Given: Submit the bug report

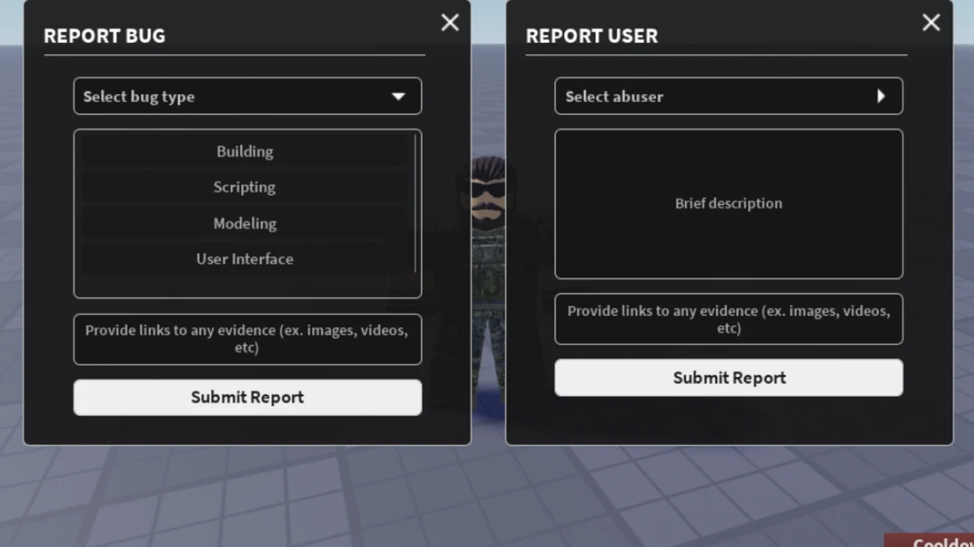Looking at the screenshot, I should tap(248, 397).
